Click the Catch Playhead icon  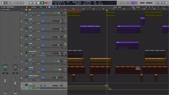coord(59,7)
